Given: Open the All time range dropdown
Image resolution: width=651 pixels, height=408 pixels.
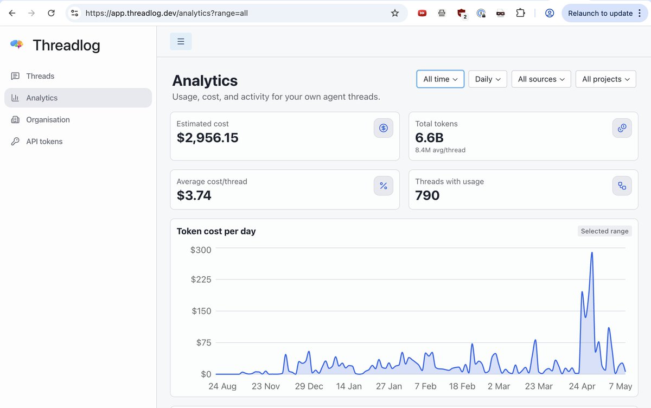Looking at the screenshot, I should (440, 79).
